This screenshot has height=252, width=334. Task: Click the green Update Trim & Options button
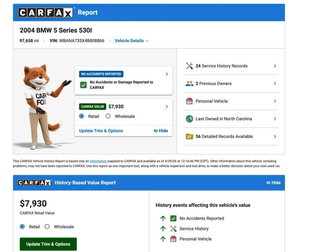click(x=48, y=244)
